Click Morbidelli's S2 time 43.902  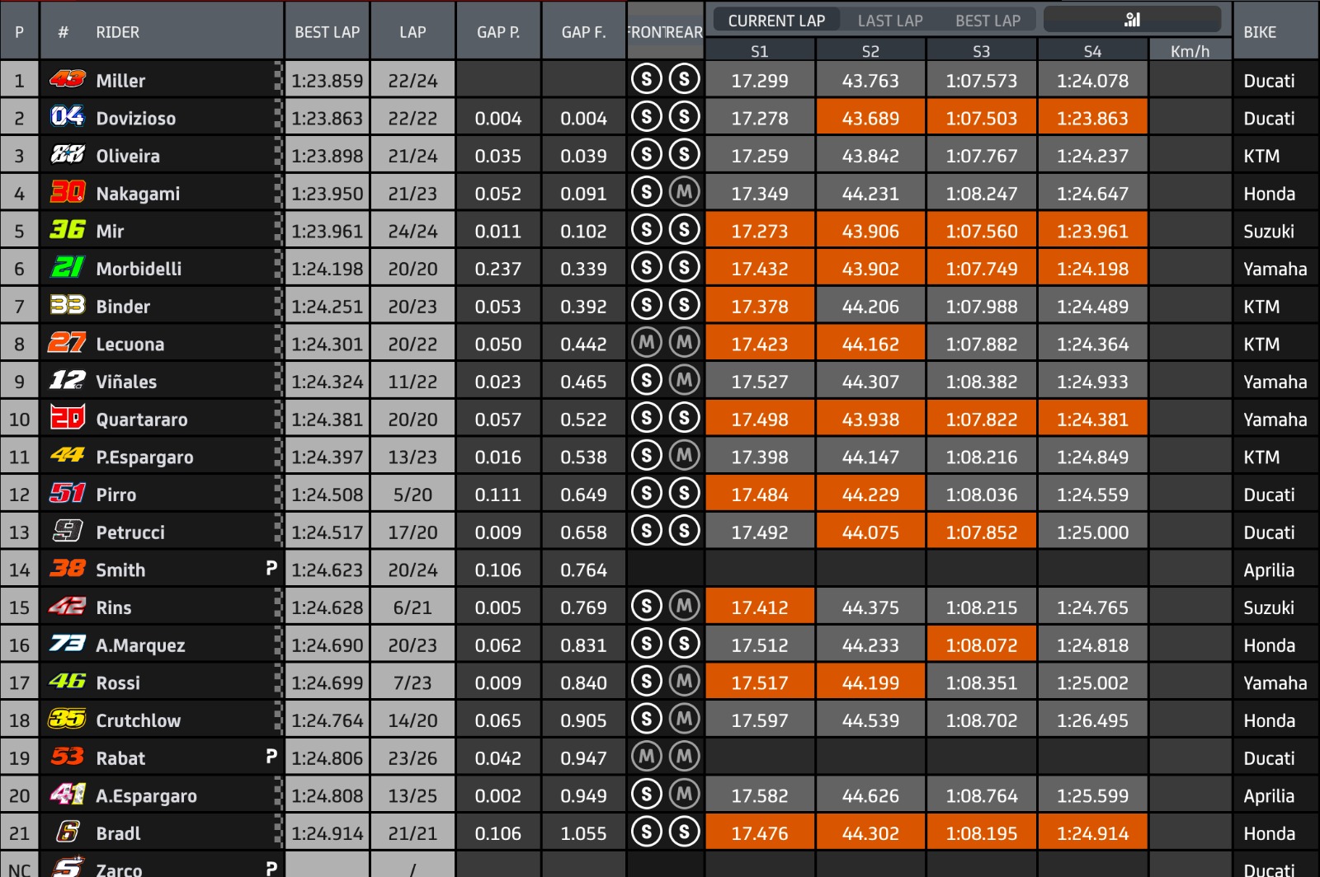coord(870,269)
